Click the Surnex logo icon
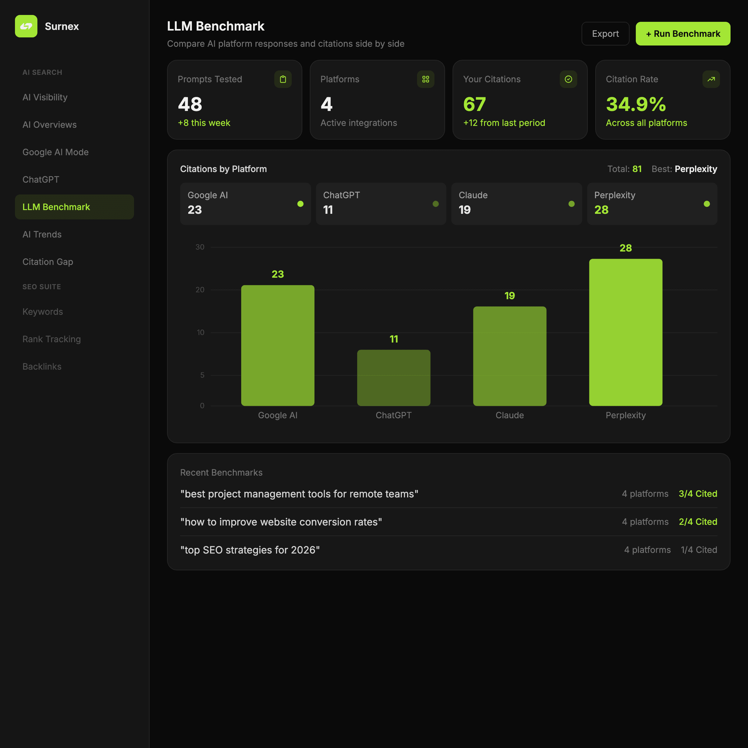Image resolution: width=748 pixels, height=748 pixels. [26, 26]
